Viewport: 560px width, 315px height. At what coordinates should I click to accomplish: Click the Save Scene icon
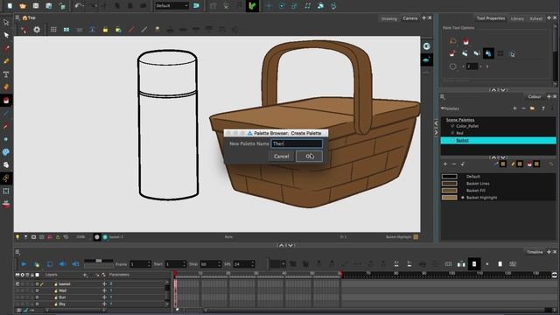point(36,6)
